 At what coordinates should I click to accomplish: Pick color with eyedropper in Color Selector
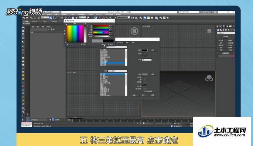pos(68,44)
